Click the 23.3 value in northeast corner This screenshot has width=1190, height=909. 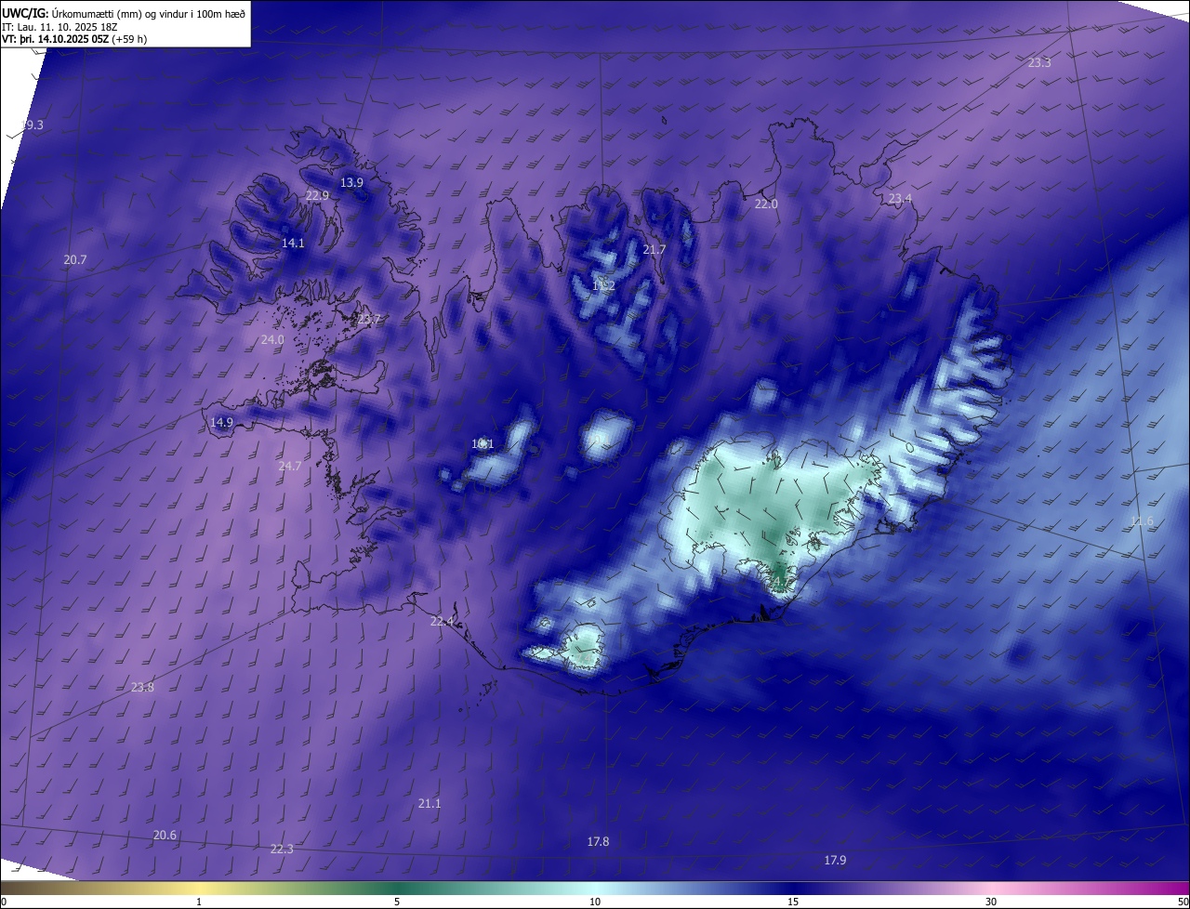pyautogui.click(x=1039, y=62)
